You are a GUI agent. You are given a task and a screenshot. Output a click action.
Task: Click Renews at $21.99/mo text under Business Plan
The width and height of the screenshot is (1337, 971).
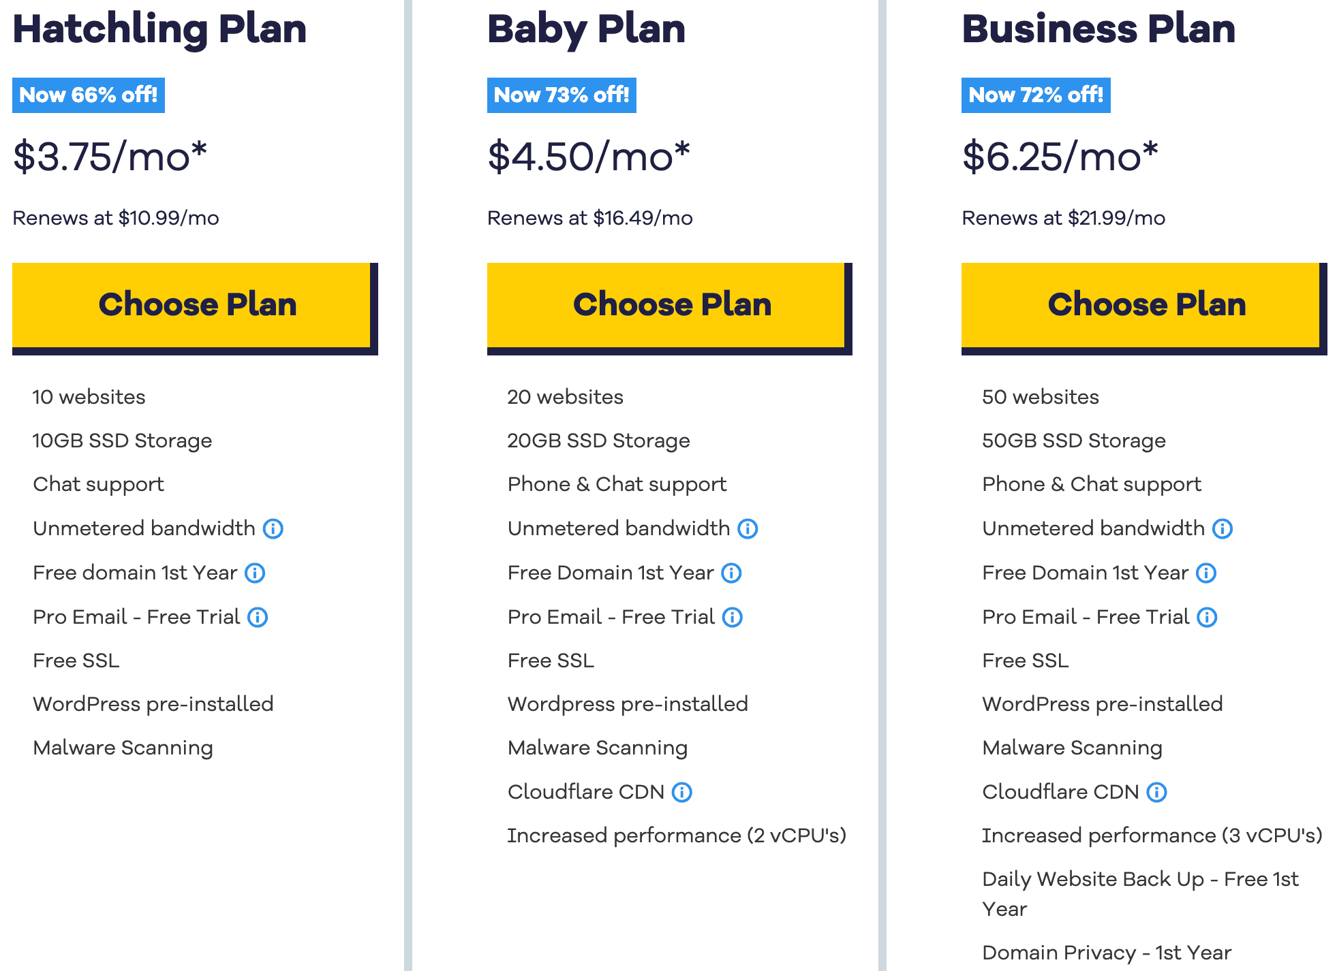[1063, 218]
